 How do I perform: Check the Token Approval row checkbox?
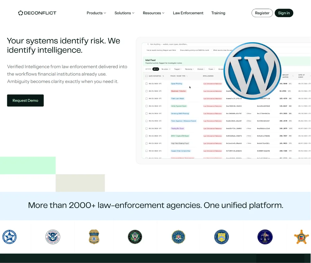click(146, 121)
